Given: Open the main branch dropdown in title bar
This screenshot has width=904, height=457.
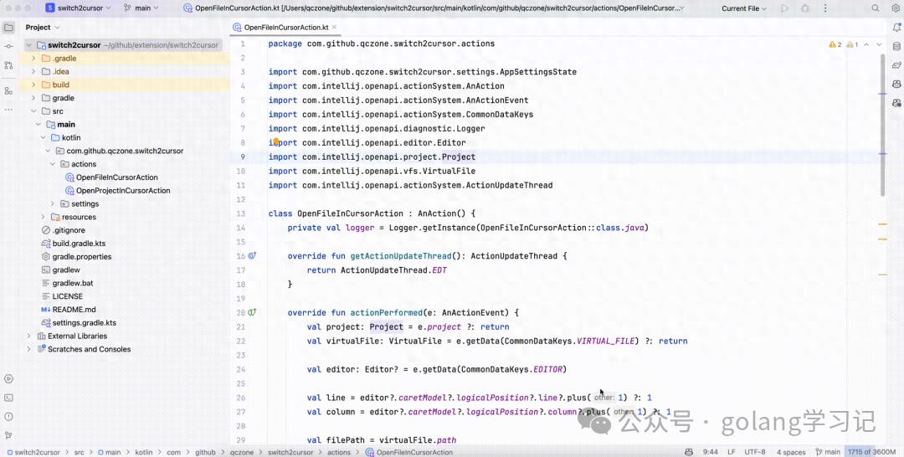Looking at the screenshot, I should point(141,8).
